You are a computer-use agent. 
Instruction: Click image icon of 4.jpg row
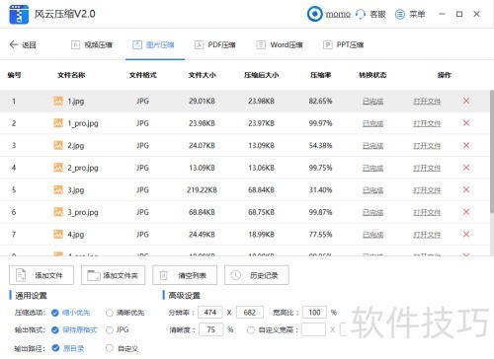coord(58,234)
